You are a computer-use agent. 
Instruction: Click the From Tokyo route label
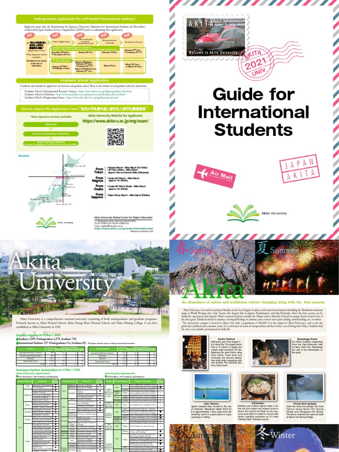(x=99, y=171)
